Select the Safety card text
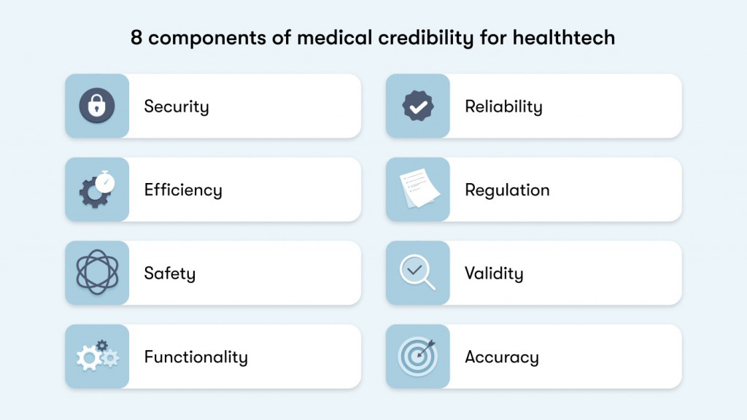This screenshot has height=420, width=747. 169,273
